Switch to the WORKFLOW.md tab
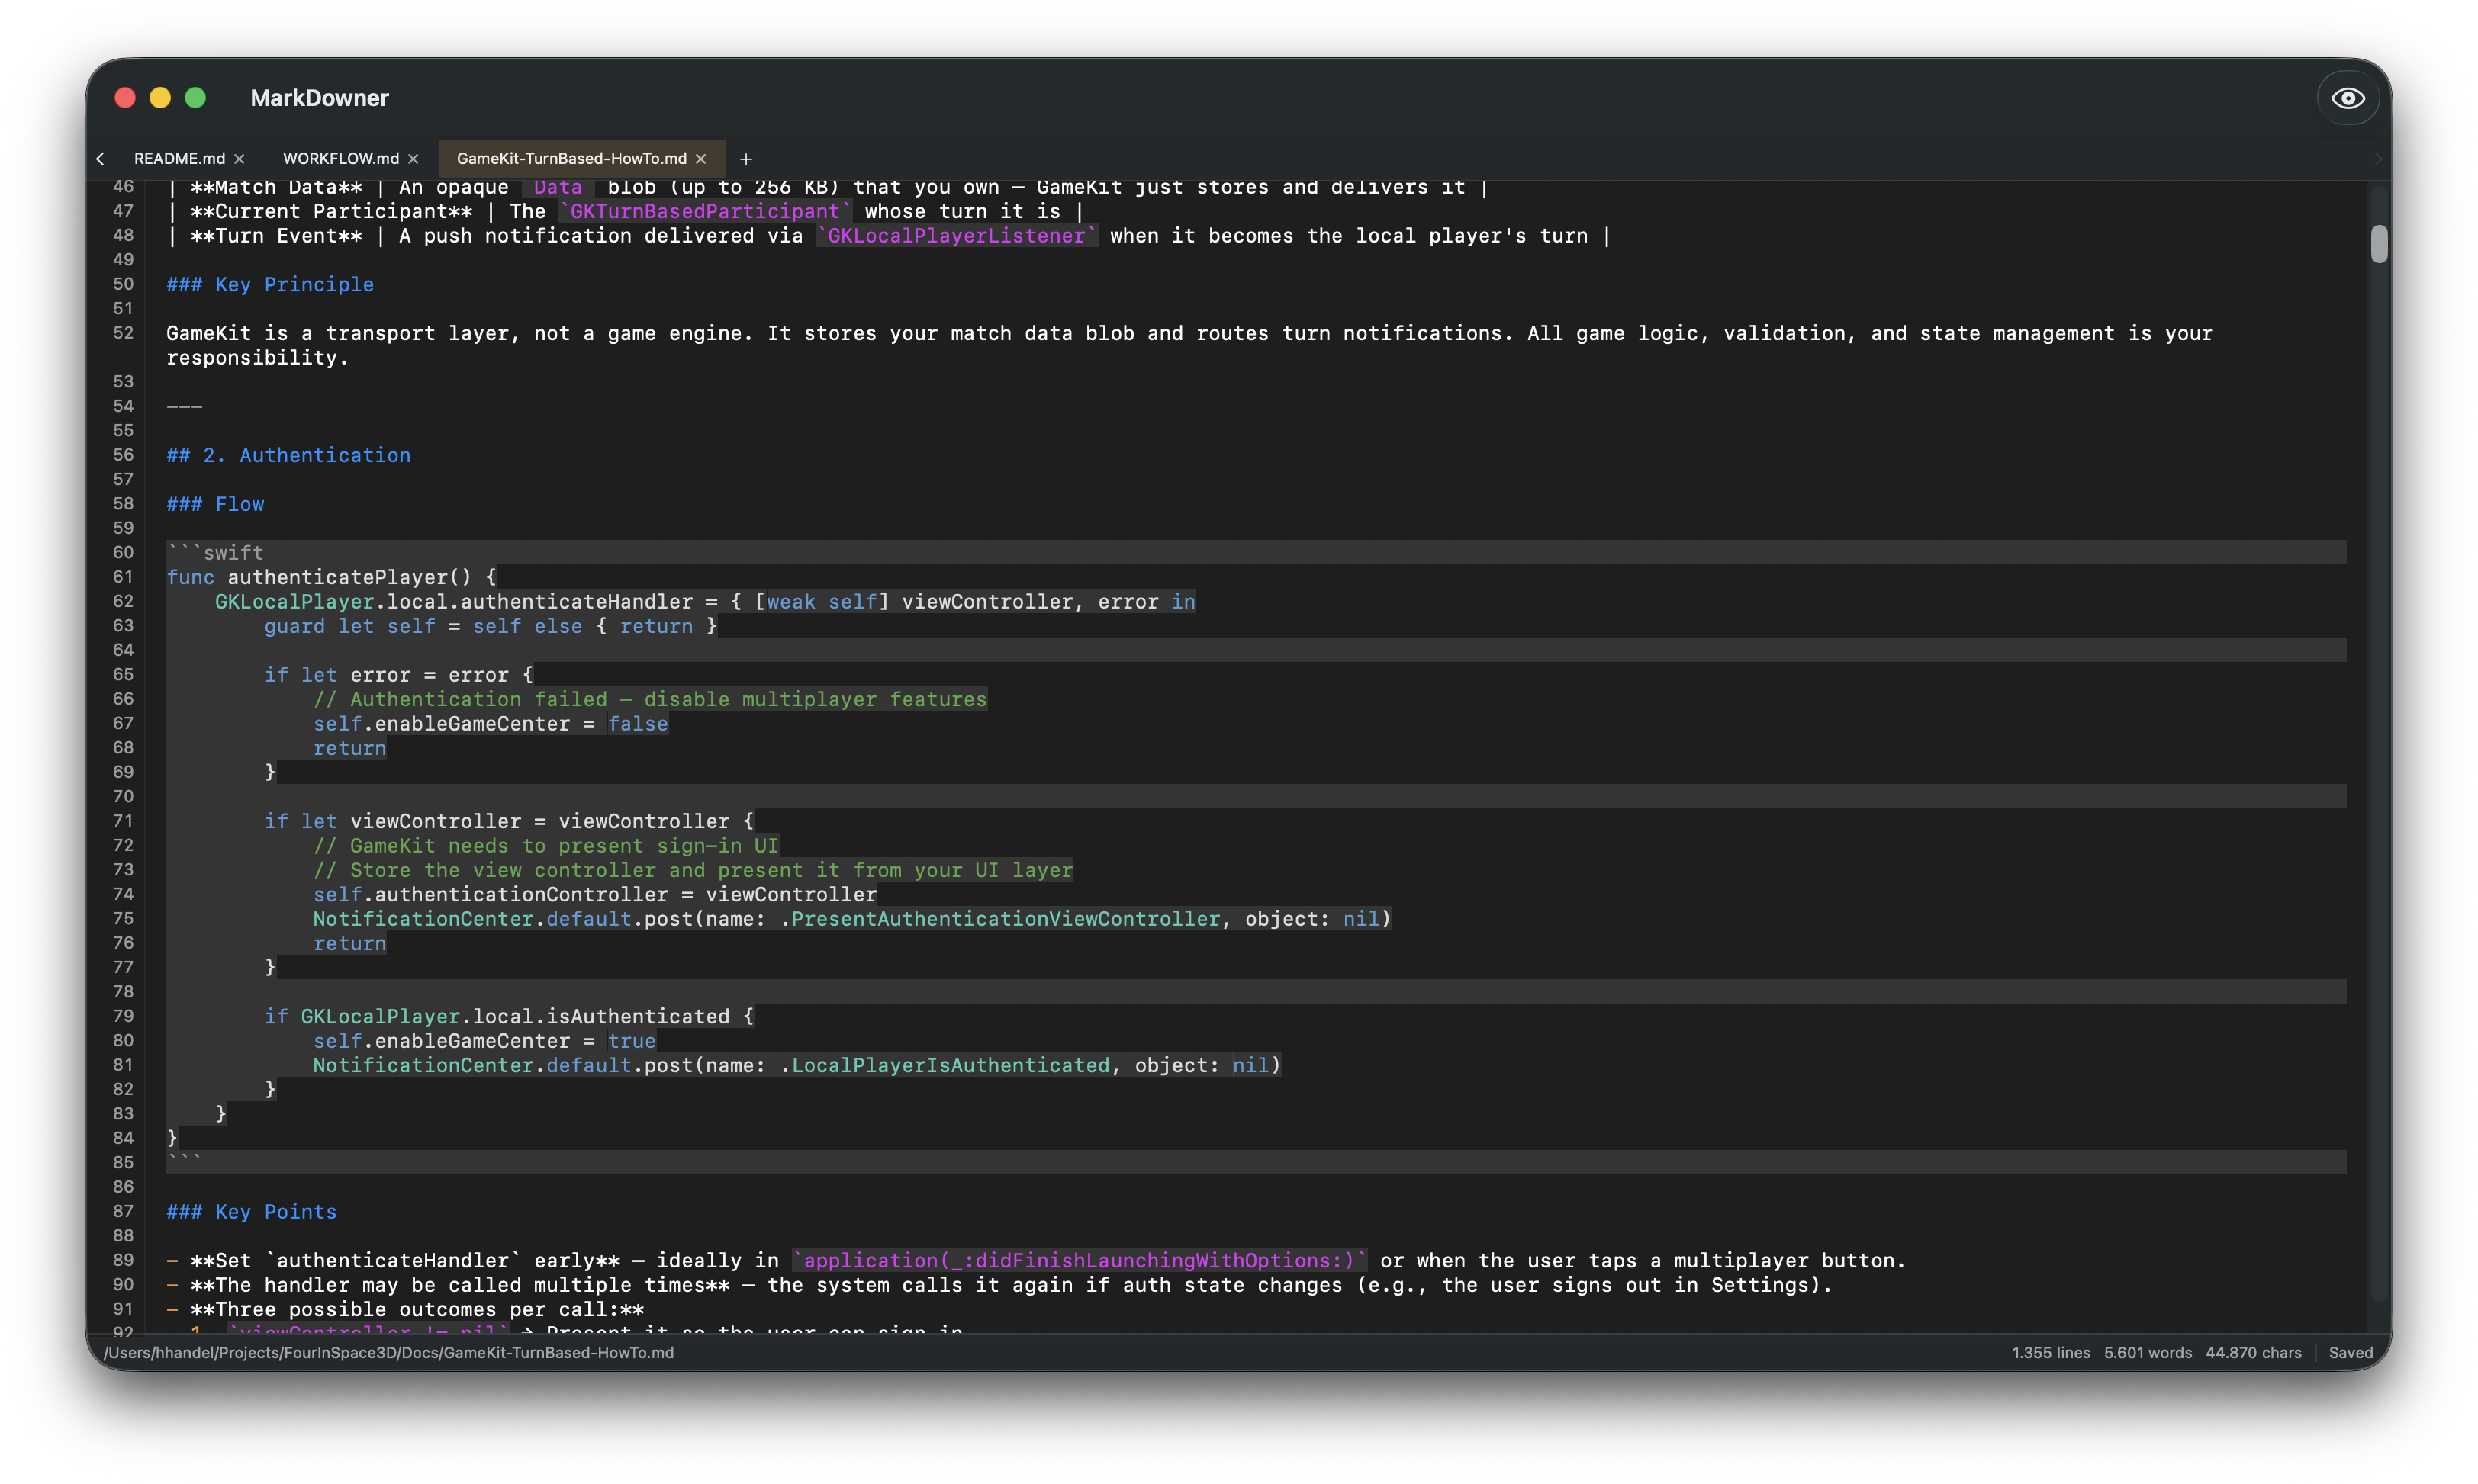 point(340,158)
